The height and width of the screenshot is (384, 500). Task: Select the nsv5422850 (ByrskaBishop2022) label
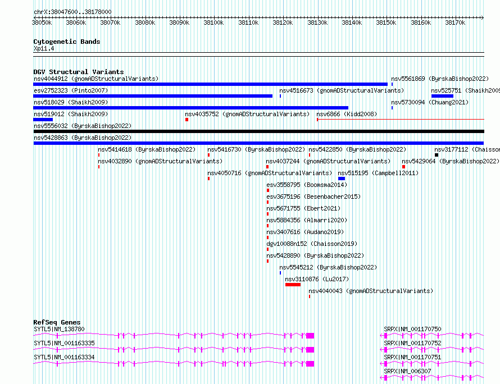357,149
